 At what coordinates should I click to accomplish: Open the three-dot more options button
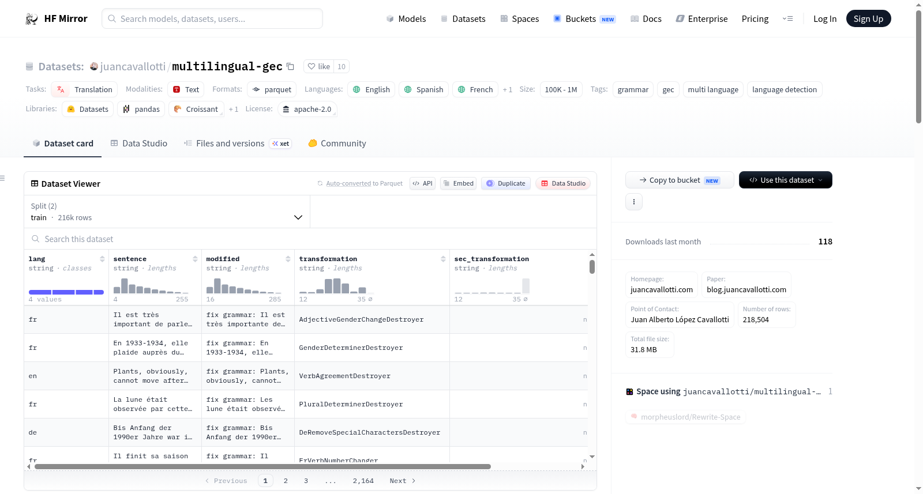click(x=634, y=202)
